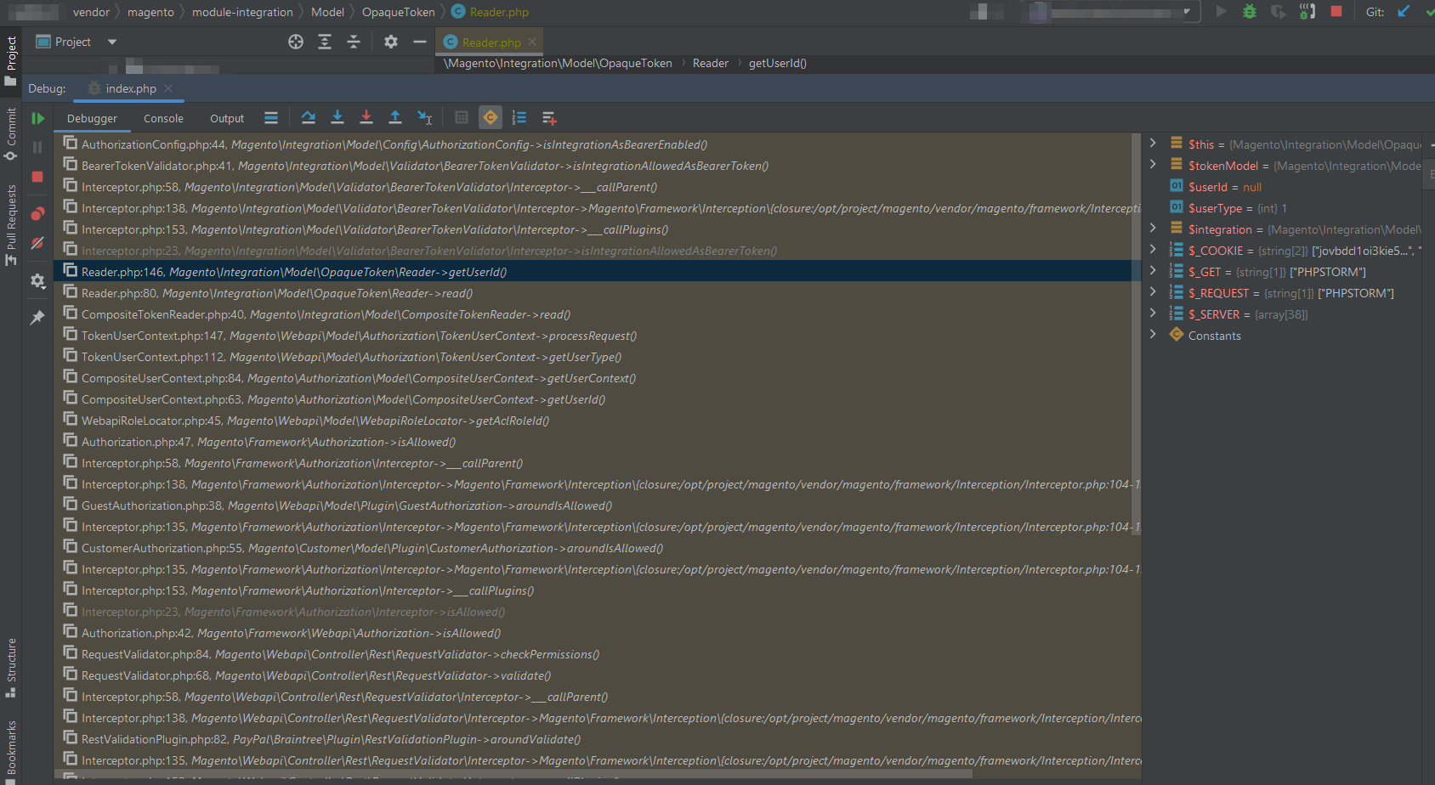Switch to the Console tab
Image resolution: width=1435 pixels, height=785 pixels.
(163, 119)
